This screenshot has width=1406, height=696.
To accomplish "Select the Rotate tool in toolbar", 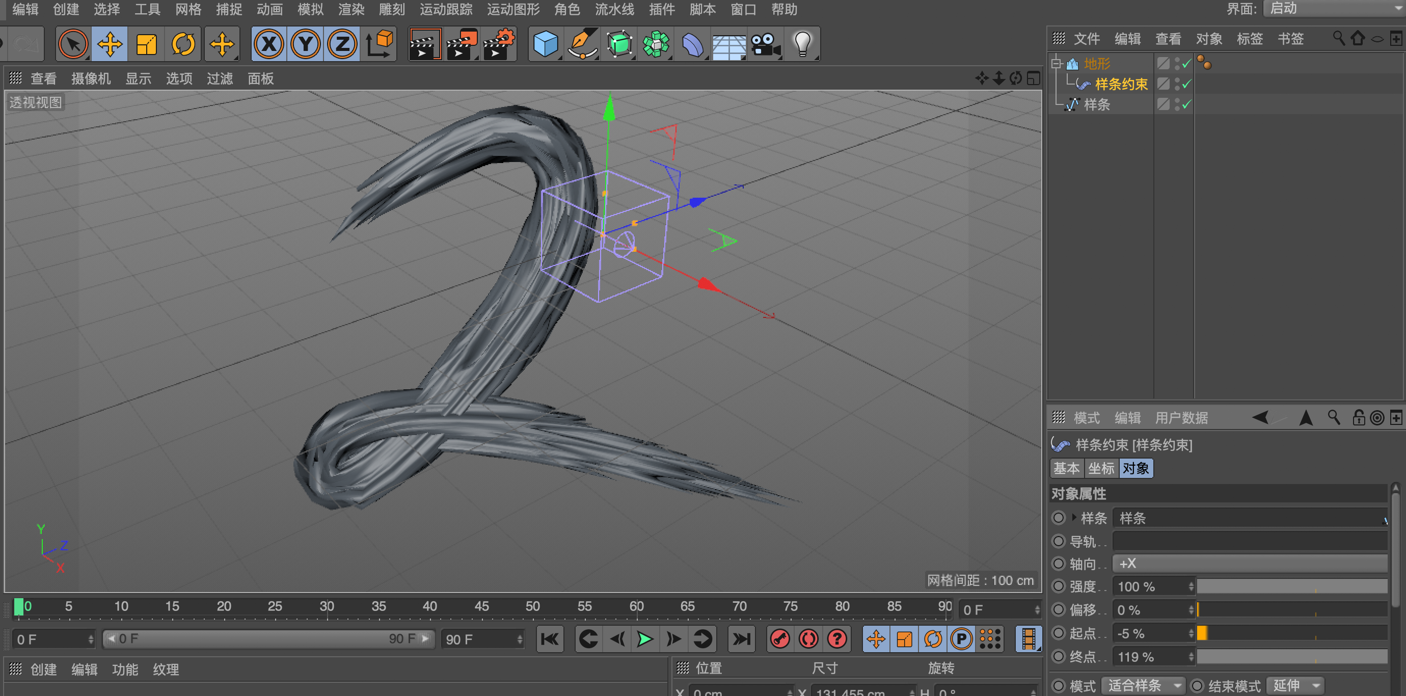I will [x=183, y=44].
